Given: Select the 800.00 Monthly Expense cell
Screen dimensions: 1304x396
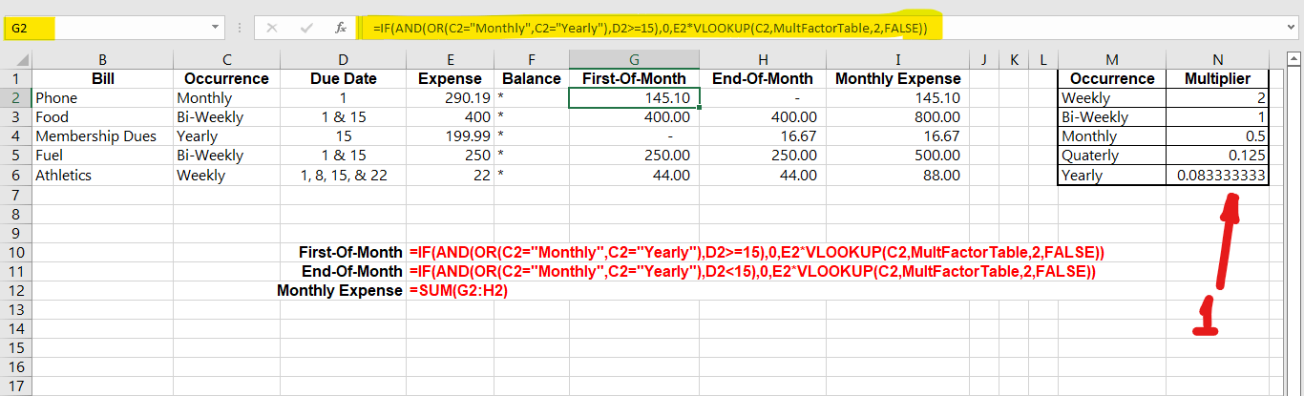Looking at the screenshot, I should click(x=897, y=117).
